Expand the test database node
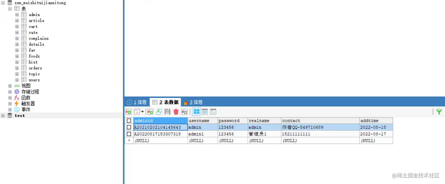 pyautogui.click(x=3, y=115)
